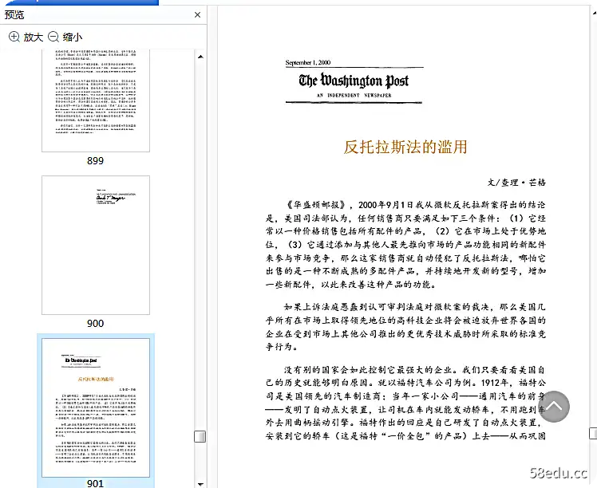Open page 900 thumbnail
The height and width of the screenshot is (488, 597).
pos(96,245)
